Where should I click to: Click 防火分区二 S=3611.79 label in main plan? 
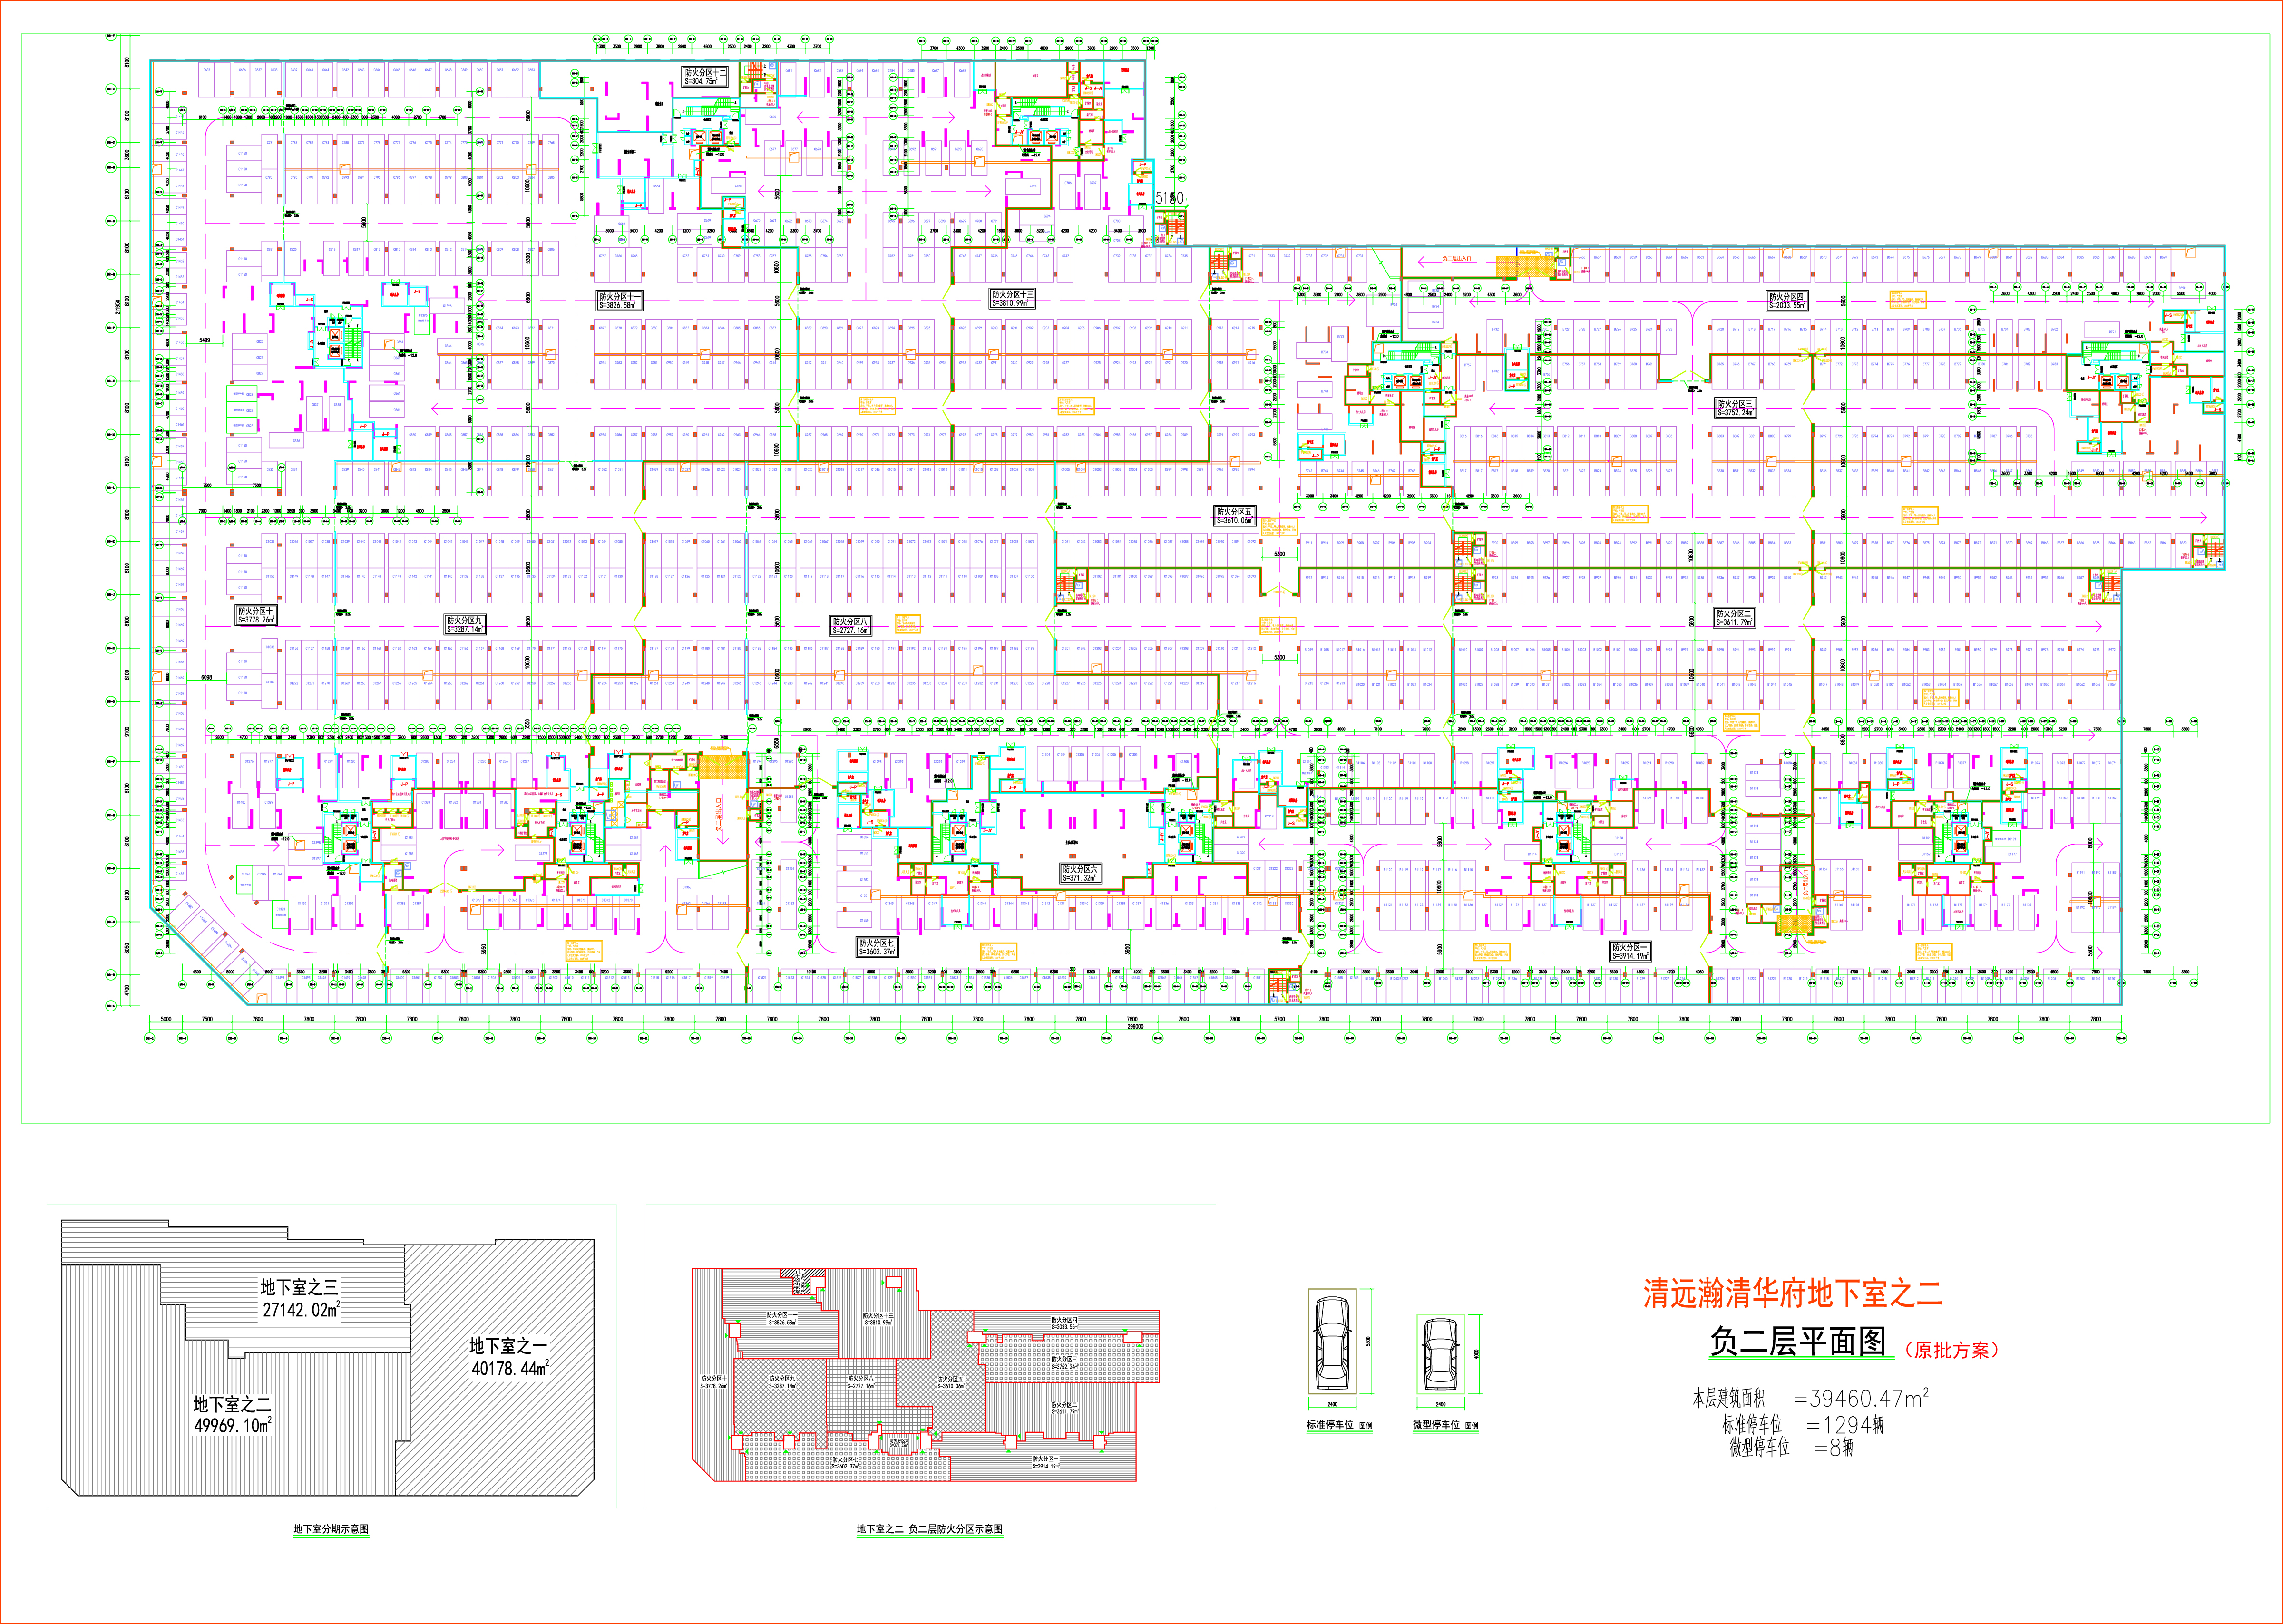pos(1733,618)
